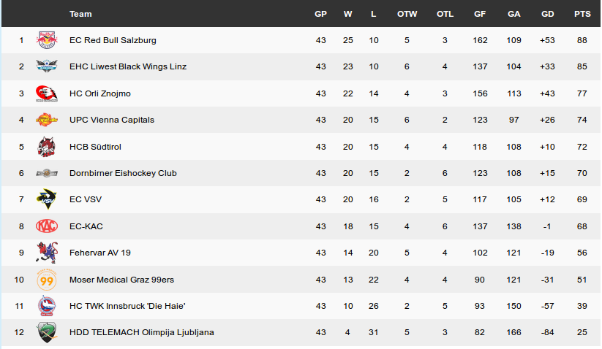Click the EC-KAC red logo
602x349 pixels.
pos(47,226)
